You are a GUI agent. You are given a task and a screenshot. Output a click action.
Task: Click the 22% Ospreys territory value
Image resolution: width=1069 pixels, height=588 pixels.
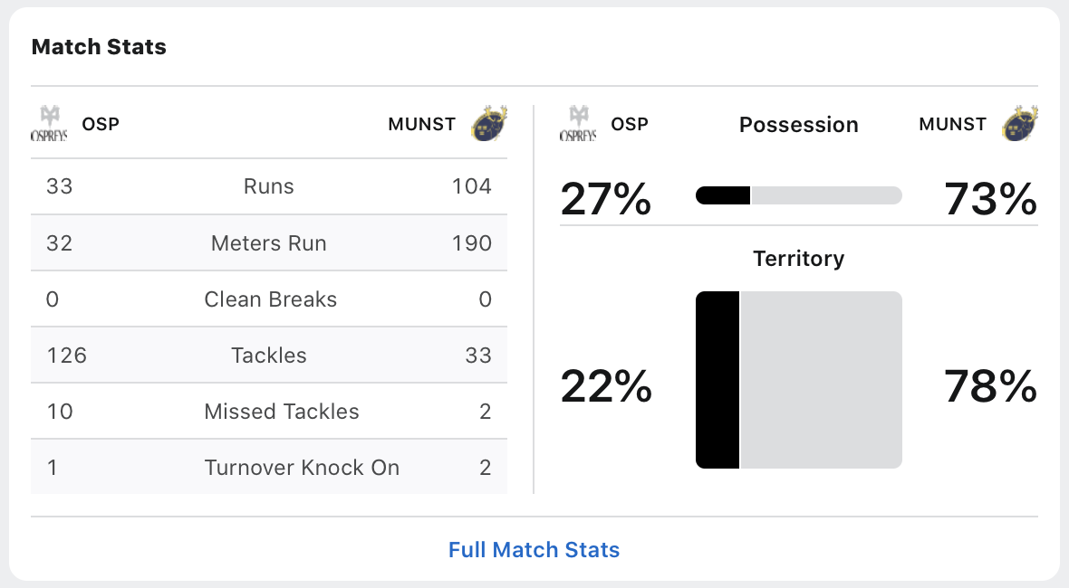(606, 386)
